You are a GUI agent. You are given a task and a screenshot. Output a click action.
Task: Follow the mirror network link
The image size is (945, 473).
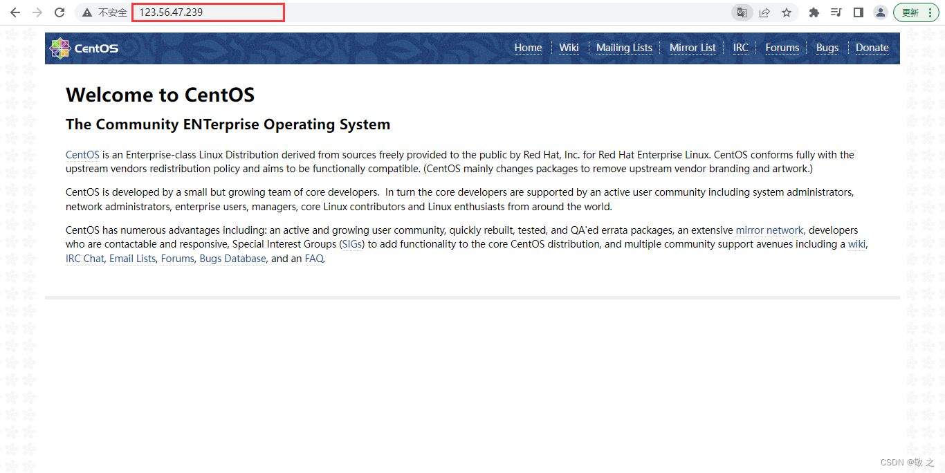769,230
